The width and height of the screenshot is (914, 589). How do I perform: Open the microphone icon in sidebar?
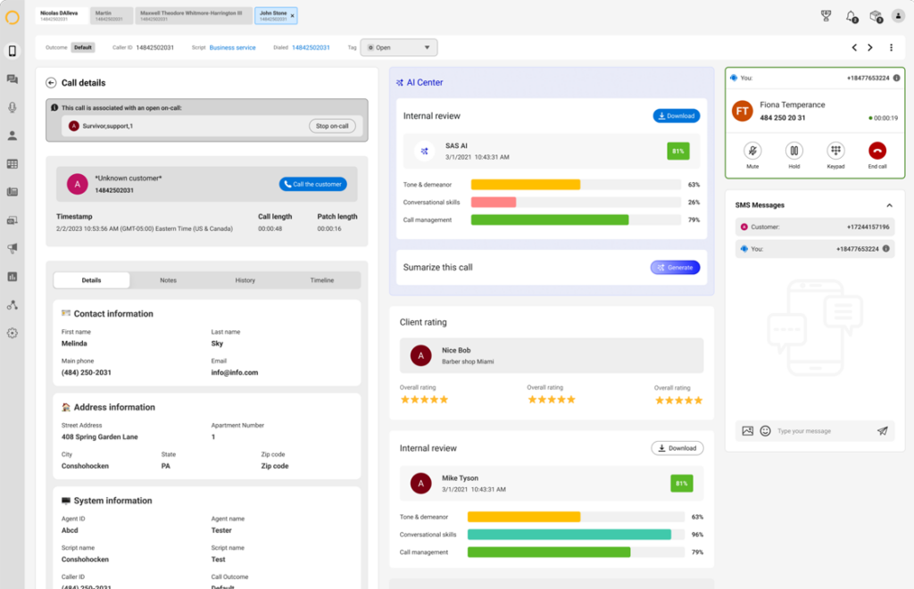pos(12,107)
